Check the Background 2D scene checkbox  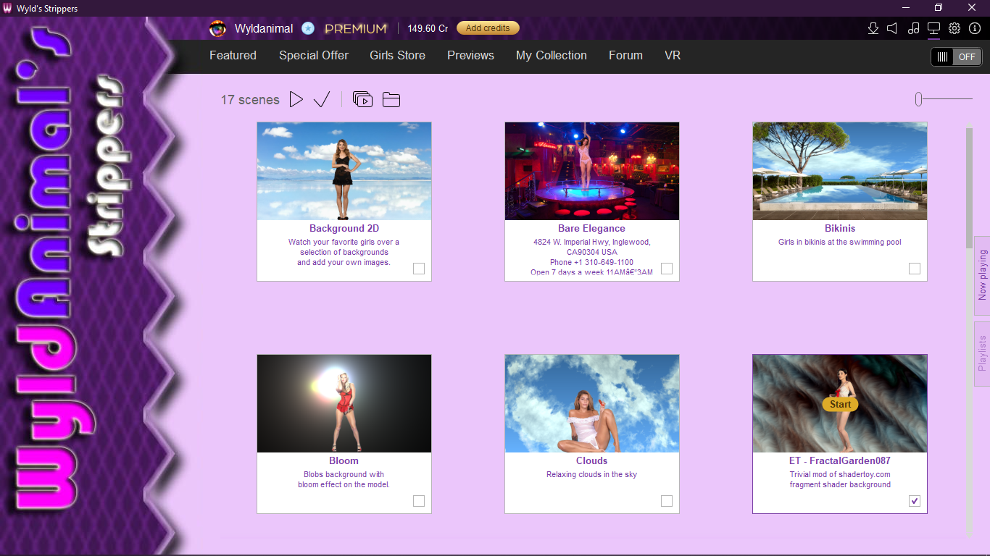419,269
